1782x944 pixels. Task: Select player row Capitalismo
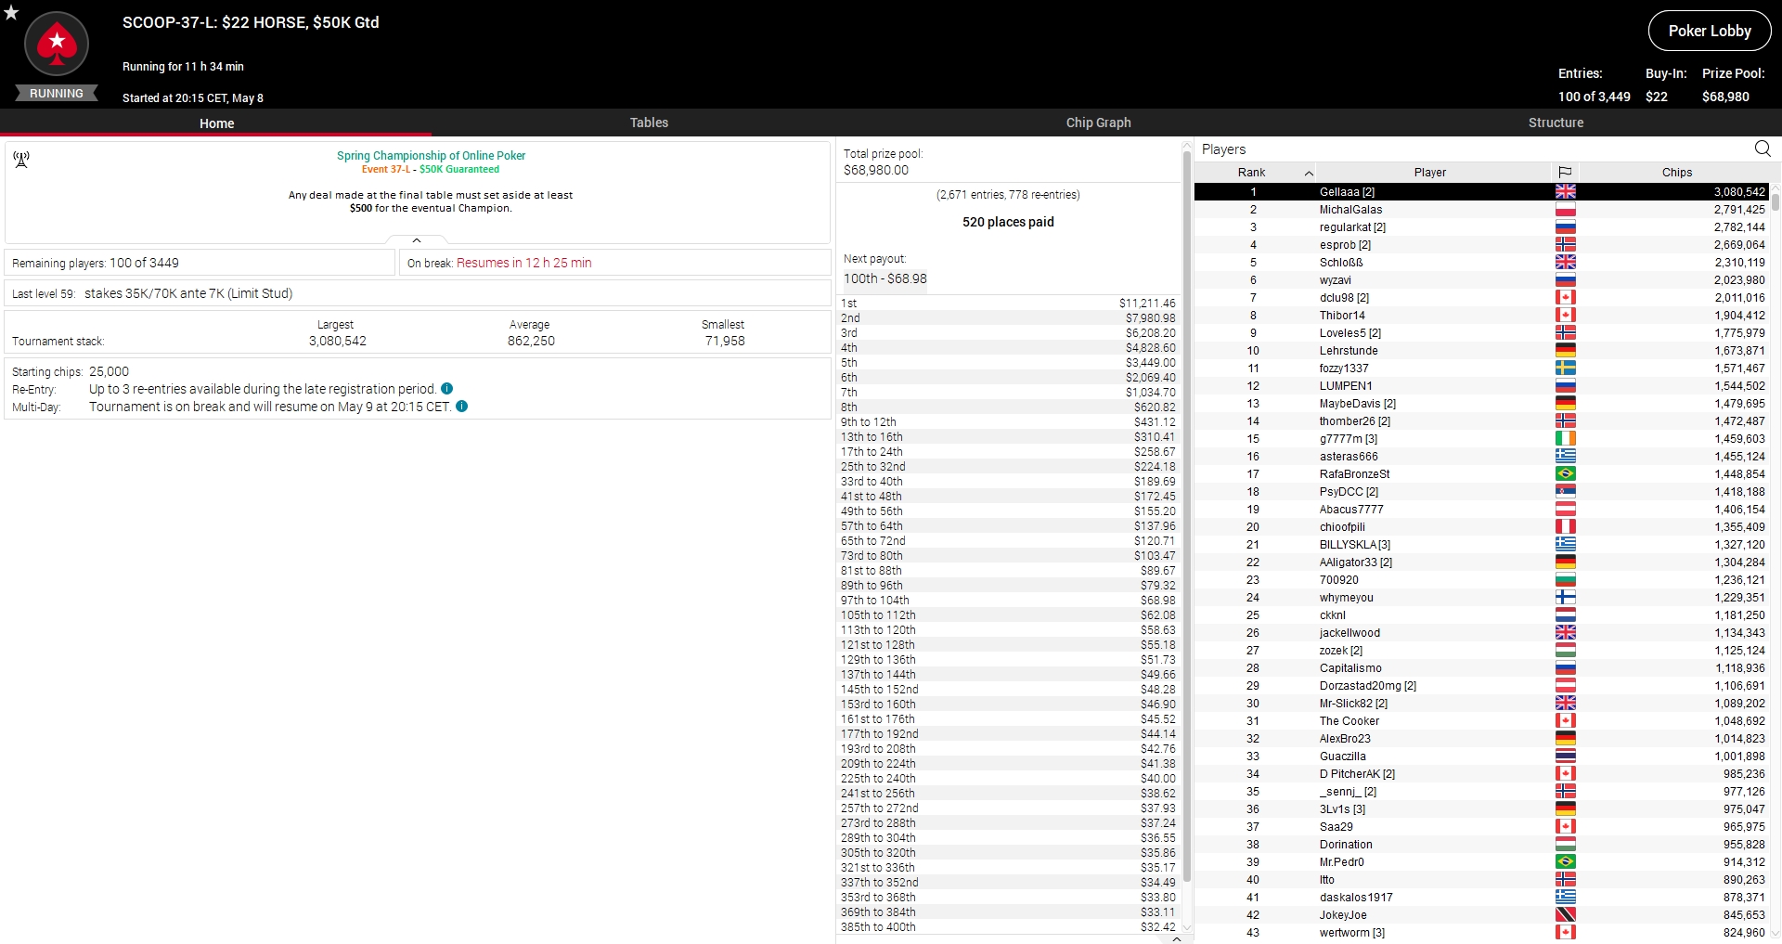tap(1481, 668)
